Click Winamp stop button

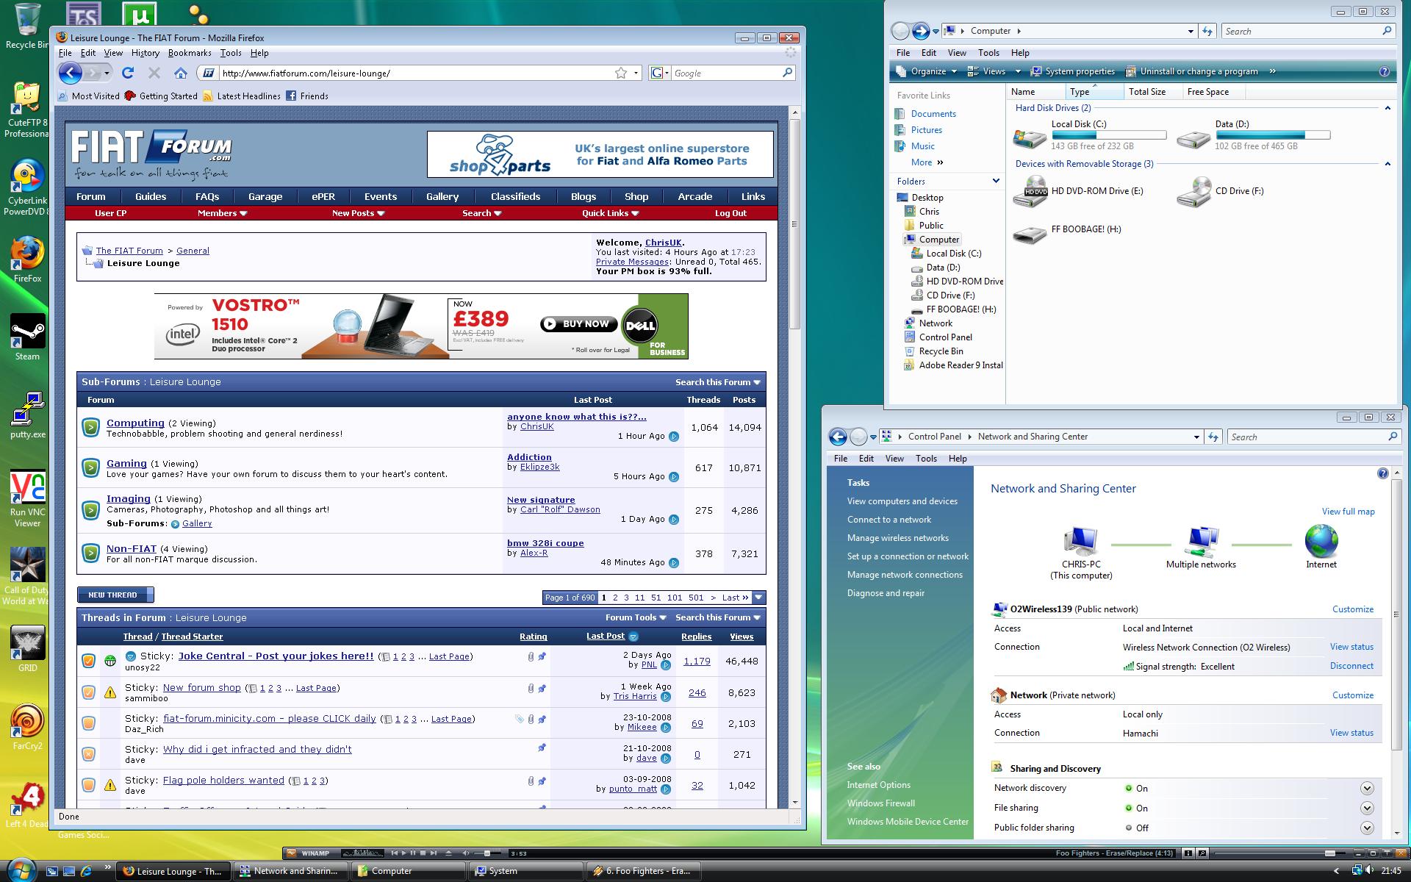pyautogui.click(x=423, y=853)
